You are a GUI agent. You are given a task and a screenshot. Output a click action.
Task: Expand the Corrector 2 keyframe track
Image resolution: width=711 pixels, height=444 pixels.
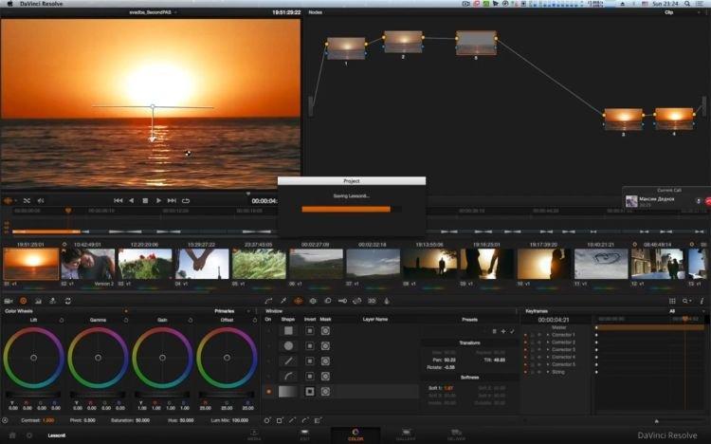(548, 342)
